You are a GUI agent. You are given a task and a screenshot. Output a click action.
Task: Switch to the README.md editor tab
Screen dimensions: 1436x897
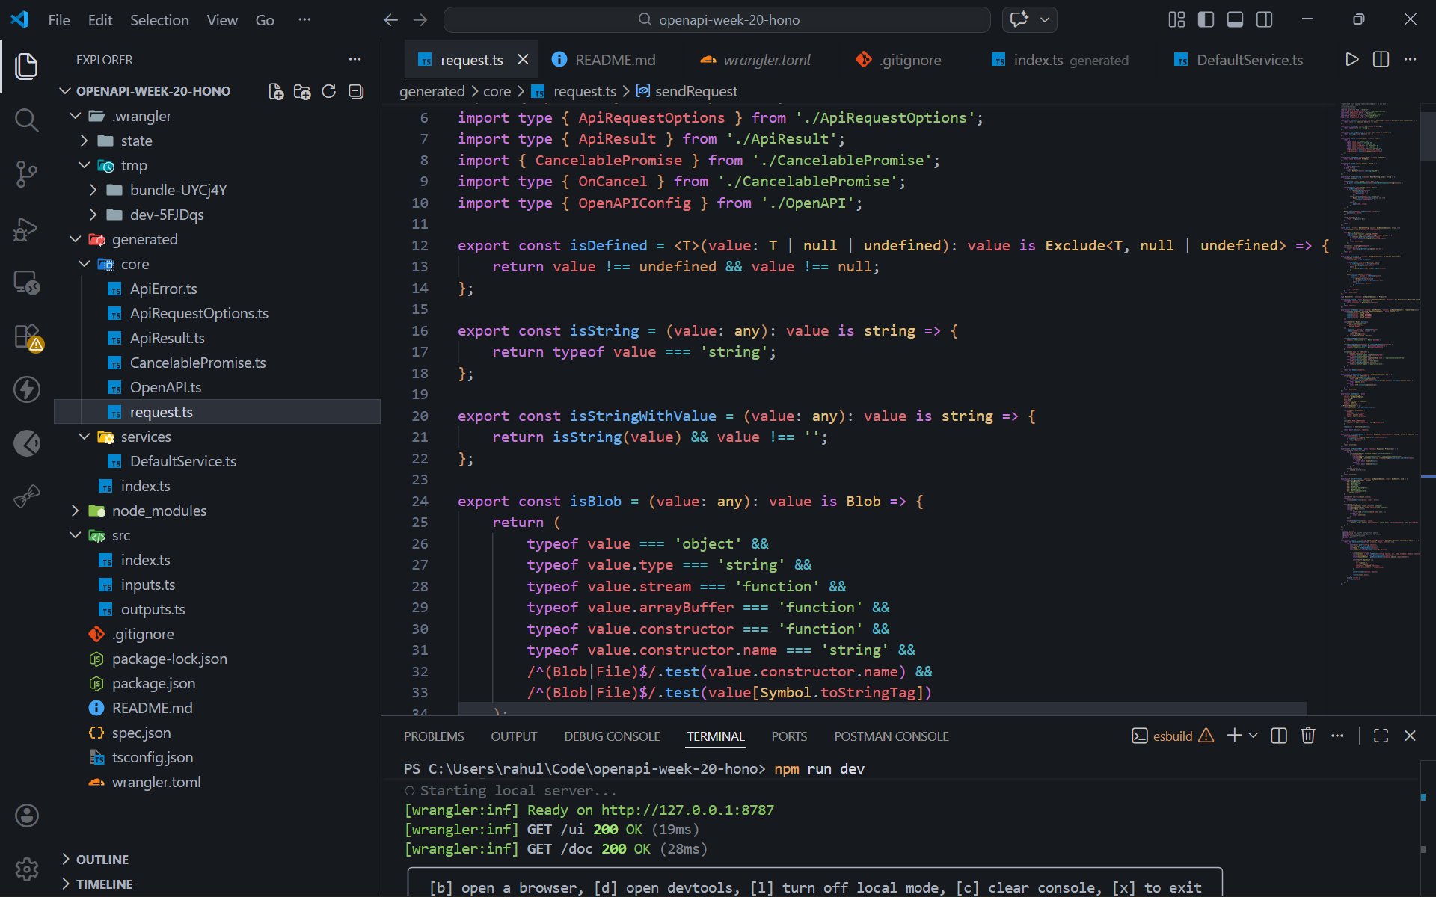(614, 60)
